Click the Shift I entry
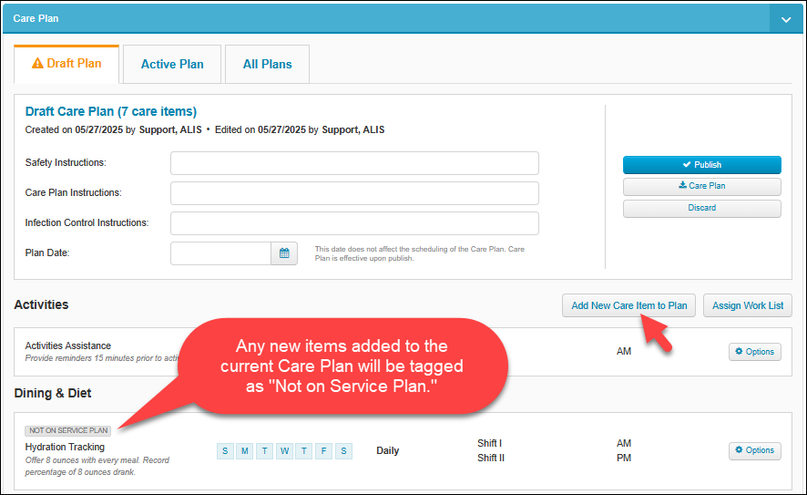 489,443
